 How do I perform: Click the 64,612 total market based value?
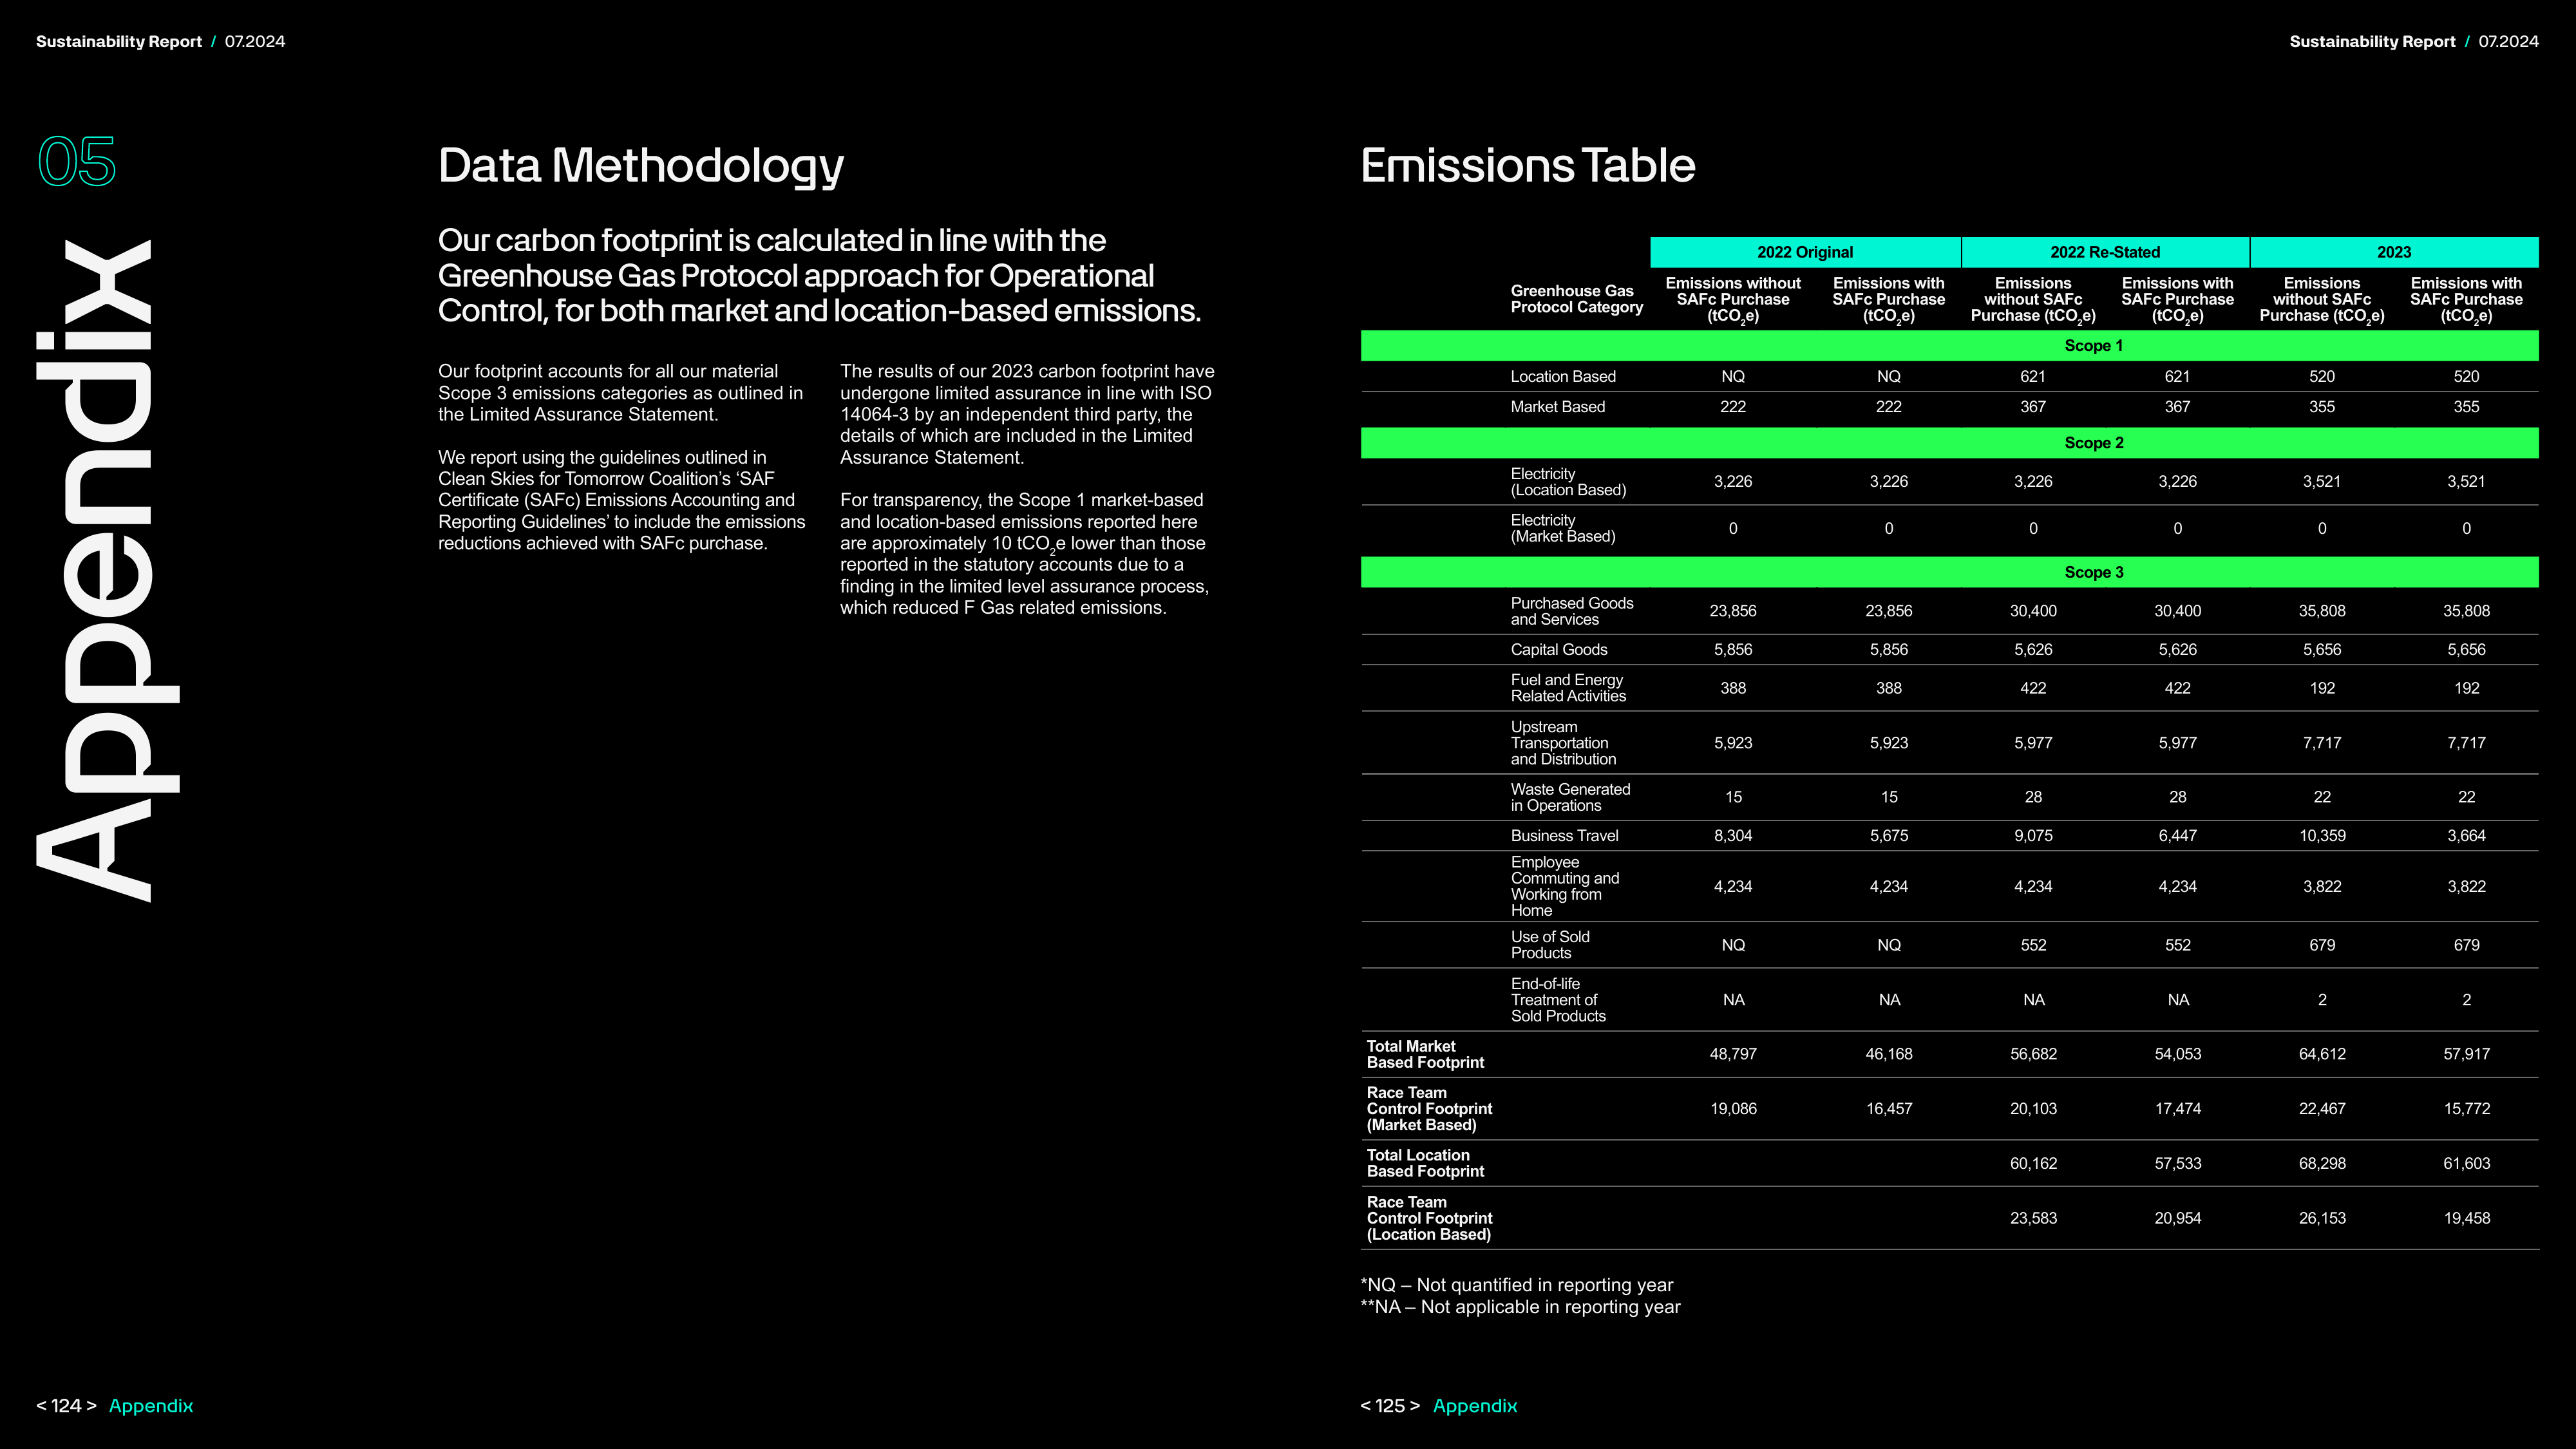(2322, 1054)
